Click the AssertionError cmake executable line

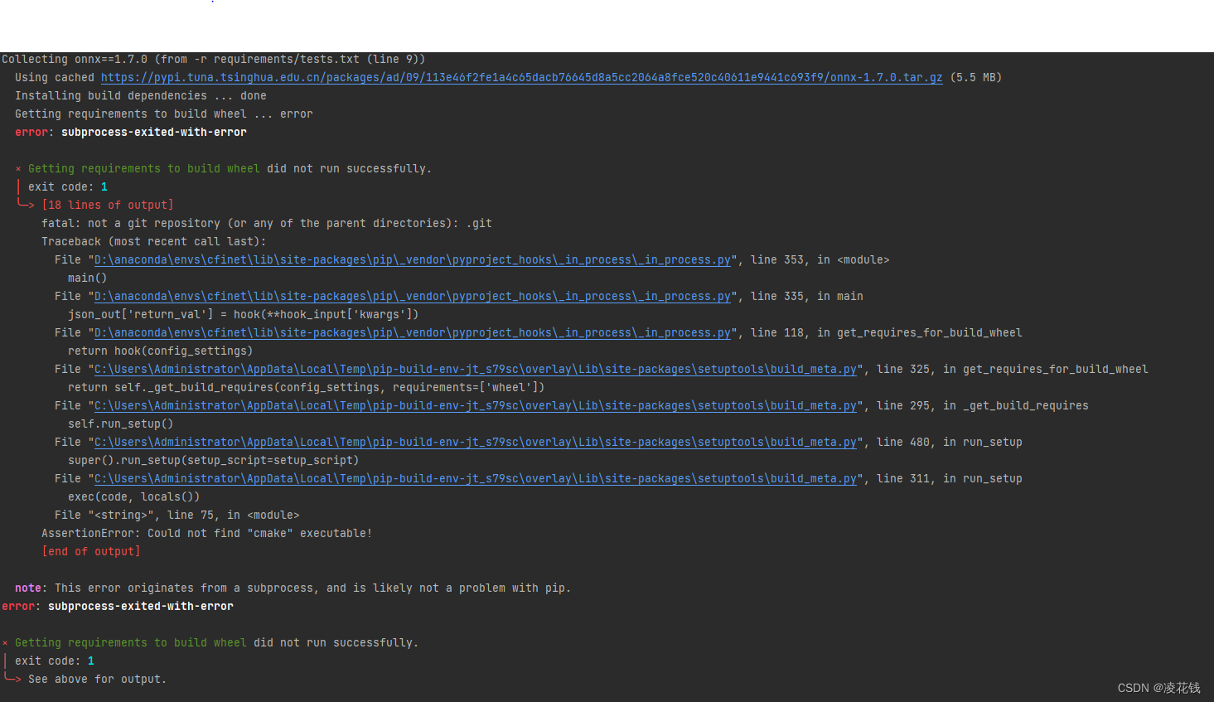pos(206,533)
